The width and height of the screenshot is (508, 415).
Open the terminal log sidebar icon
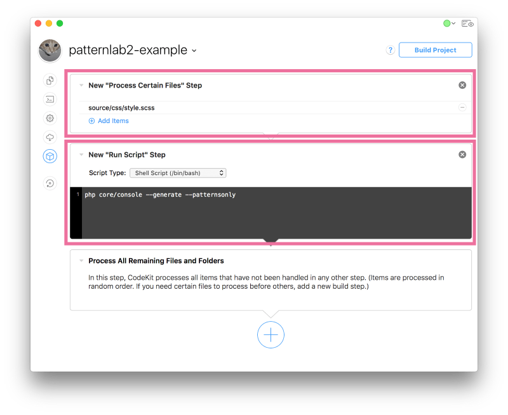pyautogui.click(x=50, y=100)
